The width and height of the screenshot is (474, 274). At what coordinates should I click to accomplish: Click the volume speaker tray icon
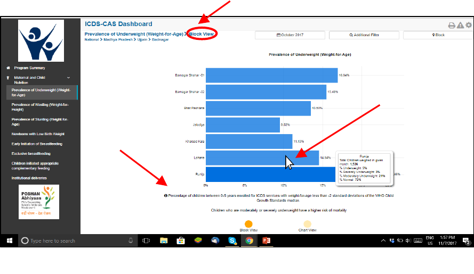[x=408, y=240]
